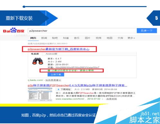Viewport: 160px width, 124px height.
Task: Open the 贴吧 tab
Action: [55, 38]
